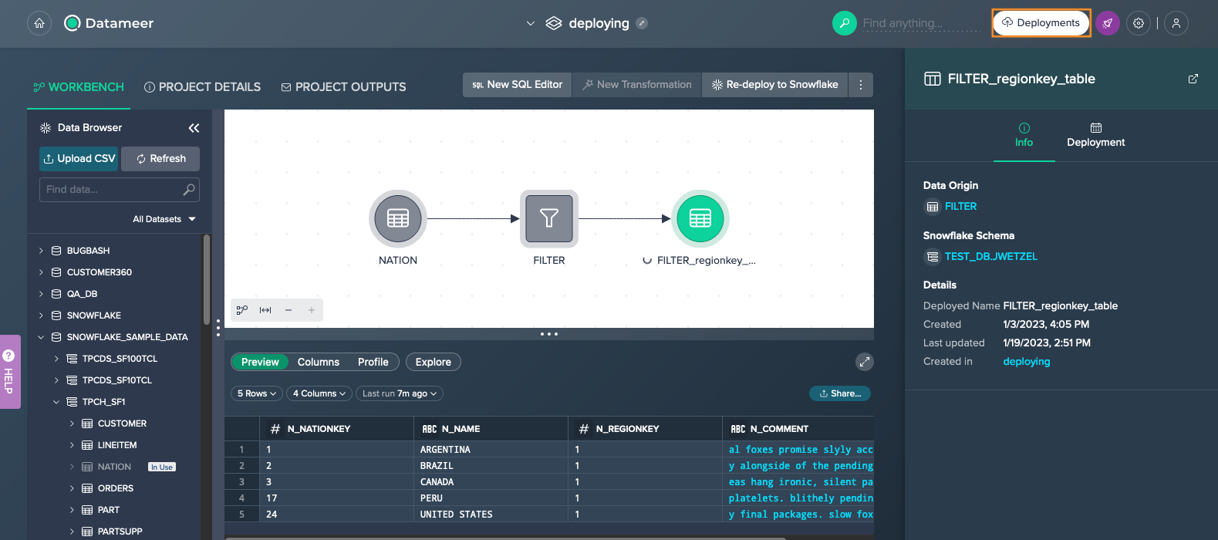
Task: Click Upload CSV button
Action: pyautogui.click(x=79, y=159)
